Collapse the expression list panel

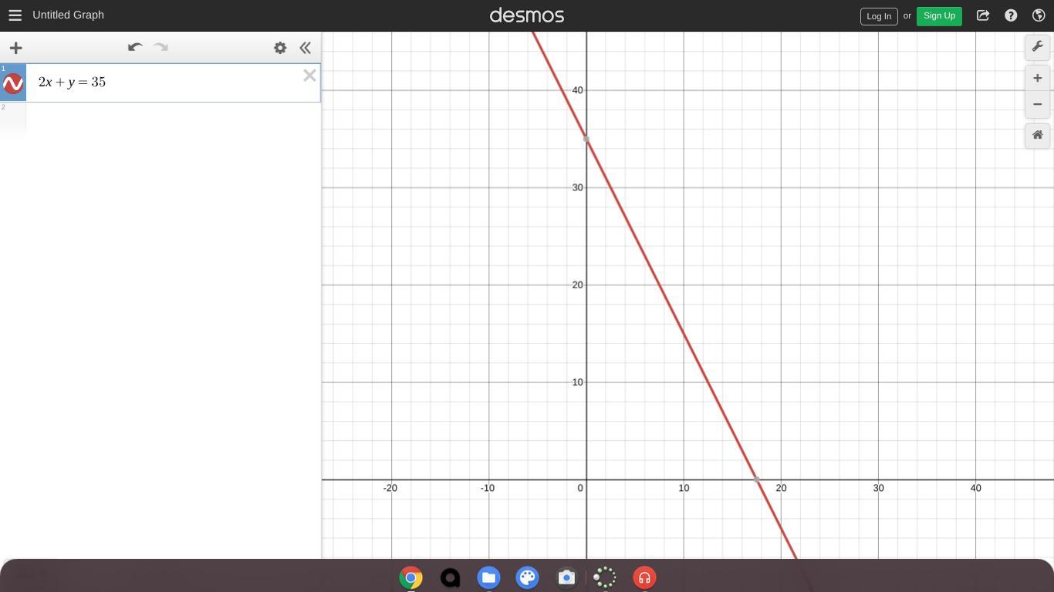tap(306, 48)
